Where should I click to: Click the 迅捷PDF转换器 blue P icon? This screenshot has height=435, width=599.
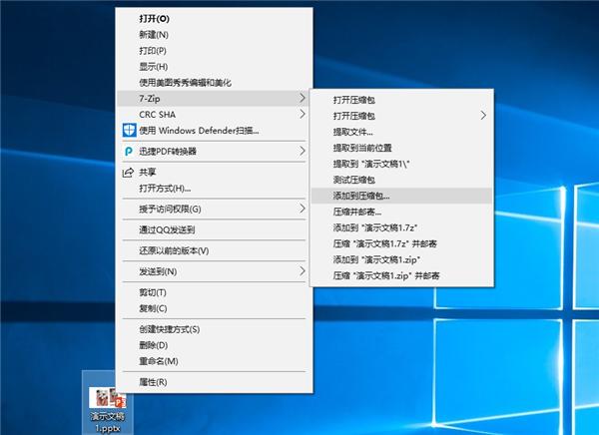(x=129, y=152)
